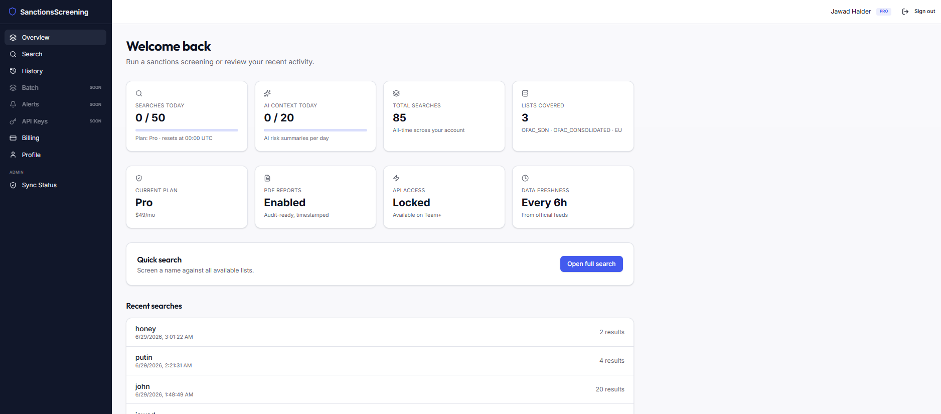Screen dimensions: 941x414
Task: Click the SanctionsScreening shield logo icon
Action: (13, 12)
